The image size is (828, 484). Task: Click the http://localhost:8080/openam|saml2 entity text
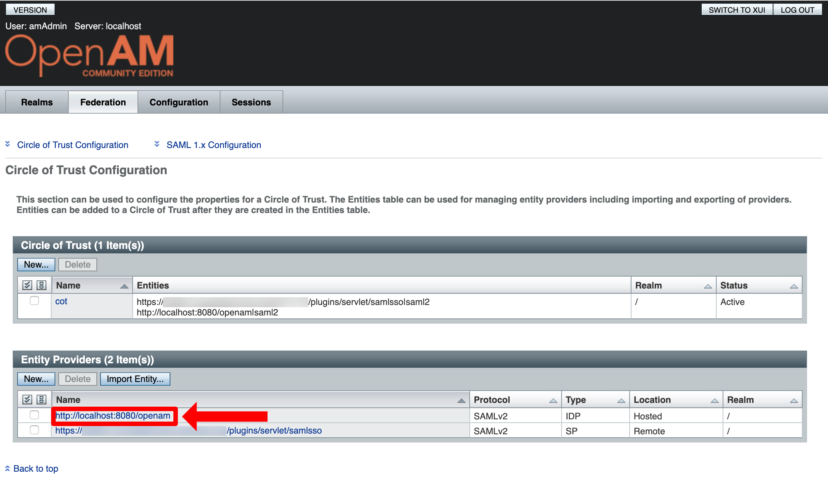[x=207, y=312]
